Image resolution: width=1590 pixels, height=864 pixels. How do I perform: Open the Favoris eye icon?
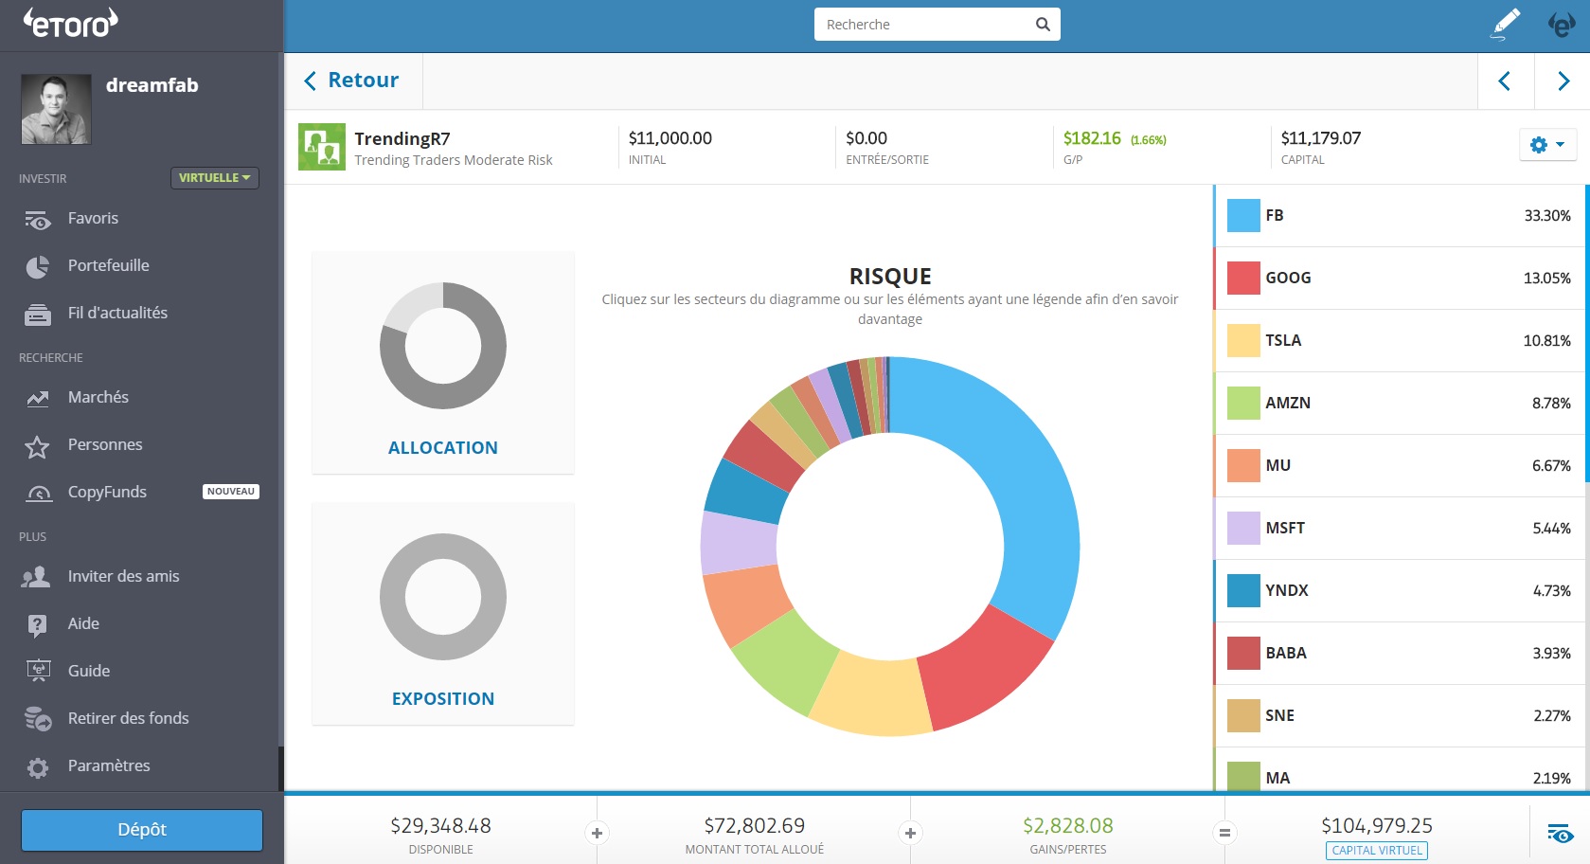pyautogui.click(x=38, y=220)
